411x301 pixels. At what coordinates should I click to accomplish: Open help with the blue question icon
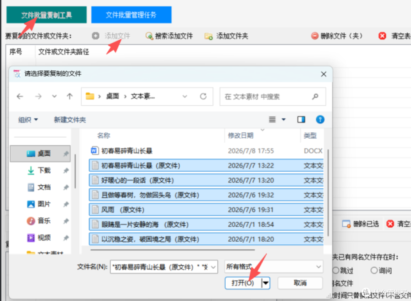click(x=320, y=120)
